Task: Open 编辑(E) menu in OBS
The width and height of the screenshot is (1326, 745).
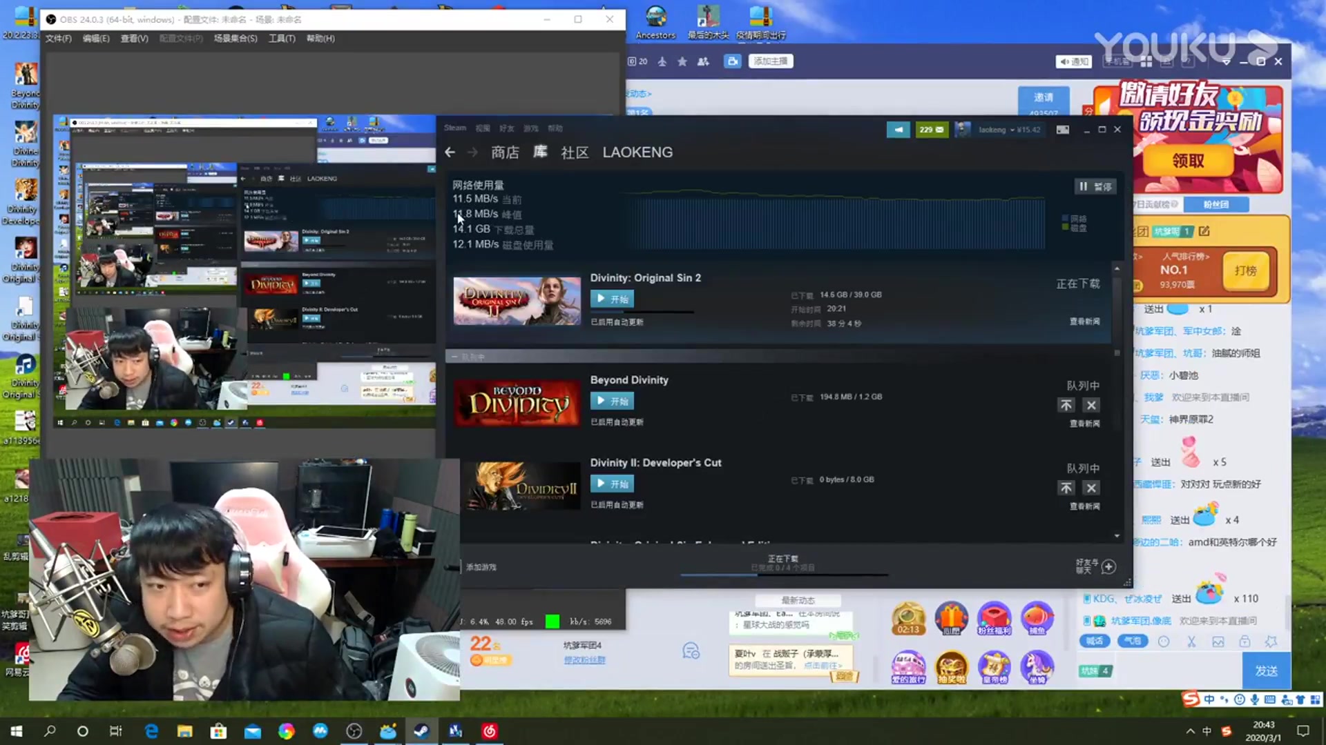Action: [96, 39]
